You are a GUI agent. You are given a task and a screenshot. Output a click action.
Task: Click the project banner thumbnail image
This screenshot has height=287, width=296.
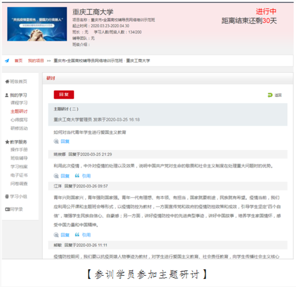click(x=37, y=24)
